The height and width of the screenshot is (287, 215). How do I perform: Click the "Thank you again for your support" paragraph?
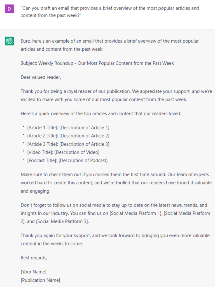coord(115,239)
